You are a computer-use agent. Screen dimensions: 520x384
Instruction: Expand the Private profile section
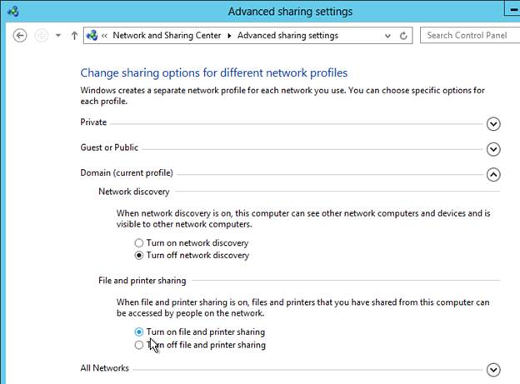pyautogui.click(x=493, y=123)
